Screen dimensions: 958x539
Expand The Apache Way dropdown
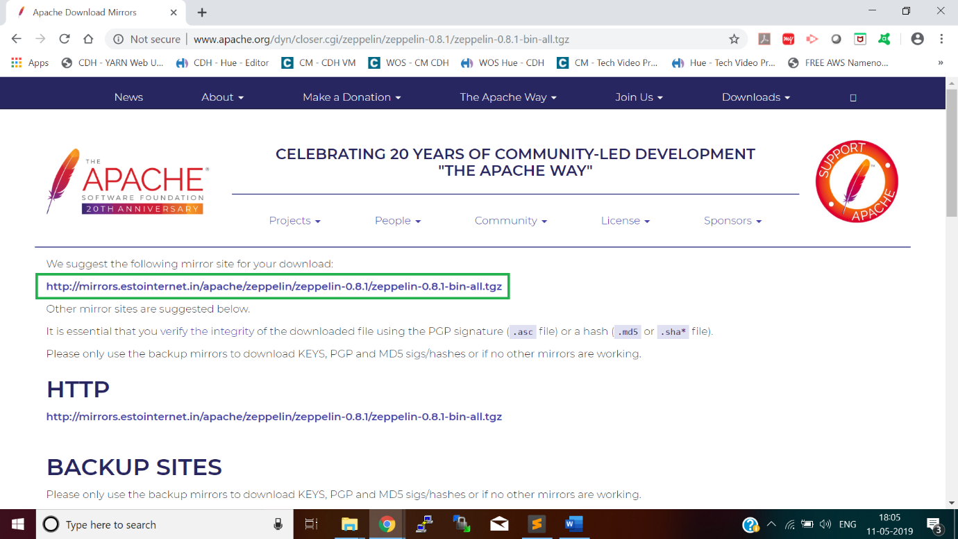pos(508,97)
